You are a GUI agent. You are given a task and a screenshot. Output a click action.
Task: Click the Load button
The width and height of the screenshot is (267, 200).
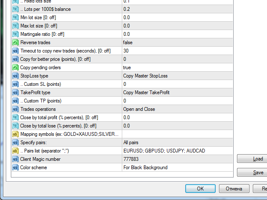click(x=252, y=159)
